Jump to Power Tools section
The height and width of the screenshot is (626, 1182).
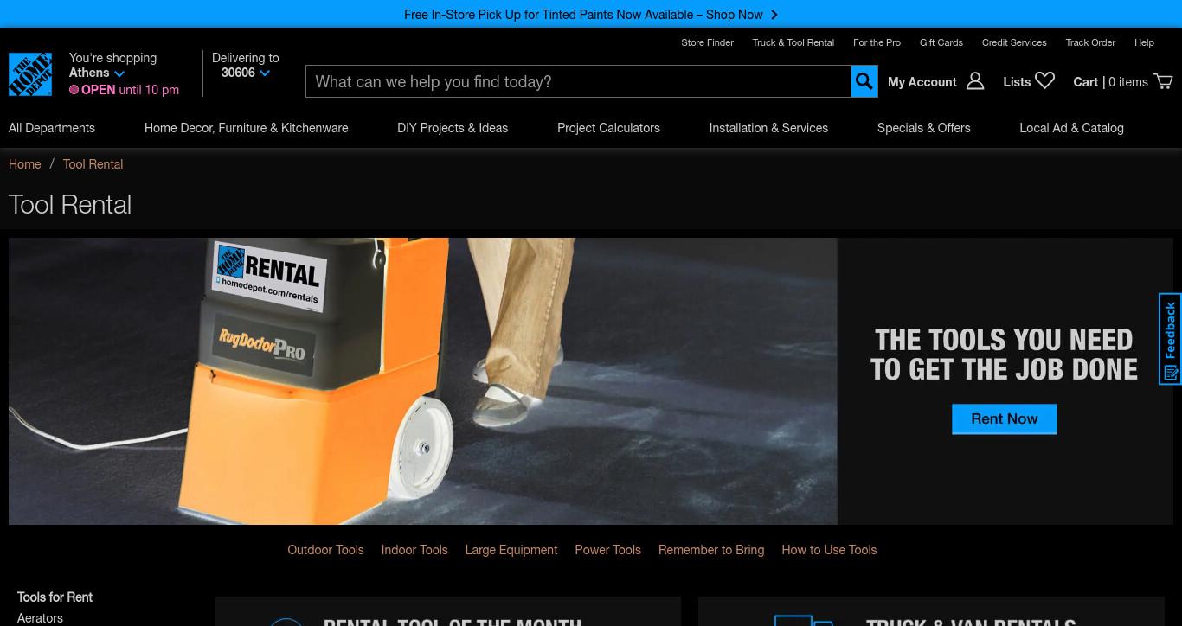607,550
